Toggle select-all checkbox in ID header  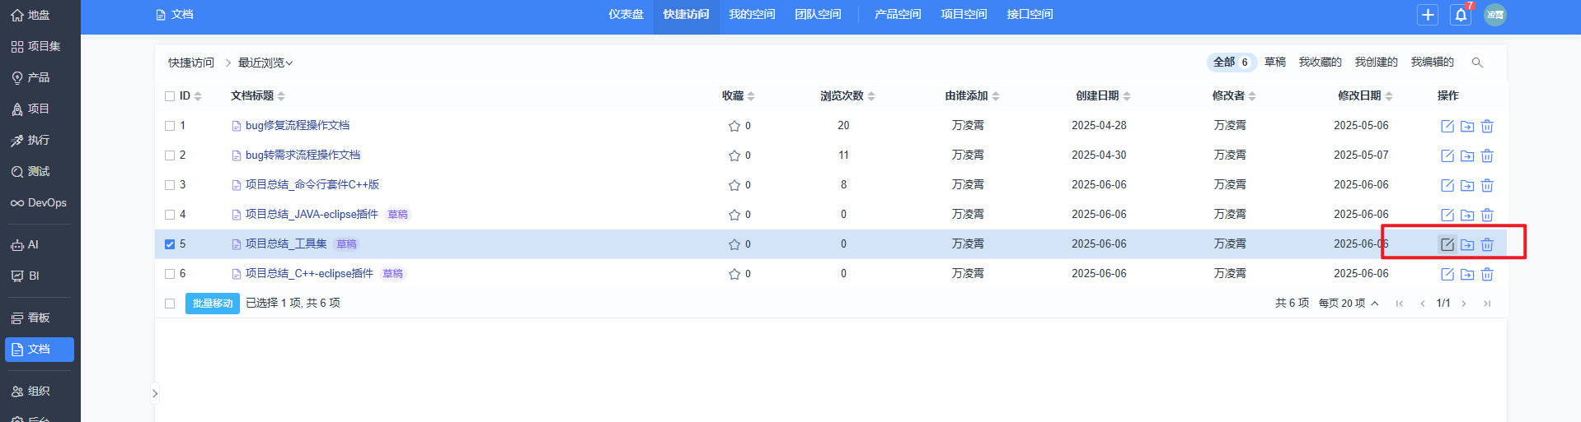(170, 96)
